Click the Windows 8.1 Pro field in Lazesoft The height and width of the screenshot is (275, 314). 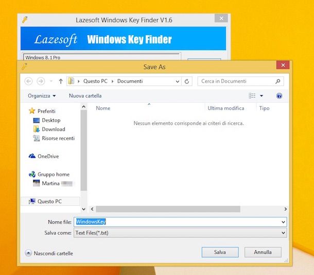point(102,57)
